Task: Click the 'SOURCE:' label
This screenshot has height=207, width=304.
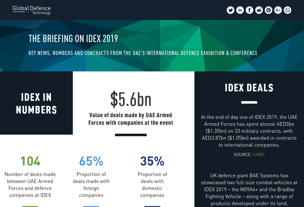Action: pos(243,155)
